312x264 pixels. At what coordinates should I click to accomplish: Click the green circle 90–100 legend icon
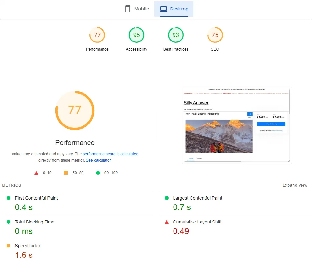[x=98, y=173]
